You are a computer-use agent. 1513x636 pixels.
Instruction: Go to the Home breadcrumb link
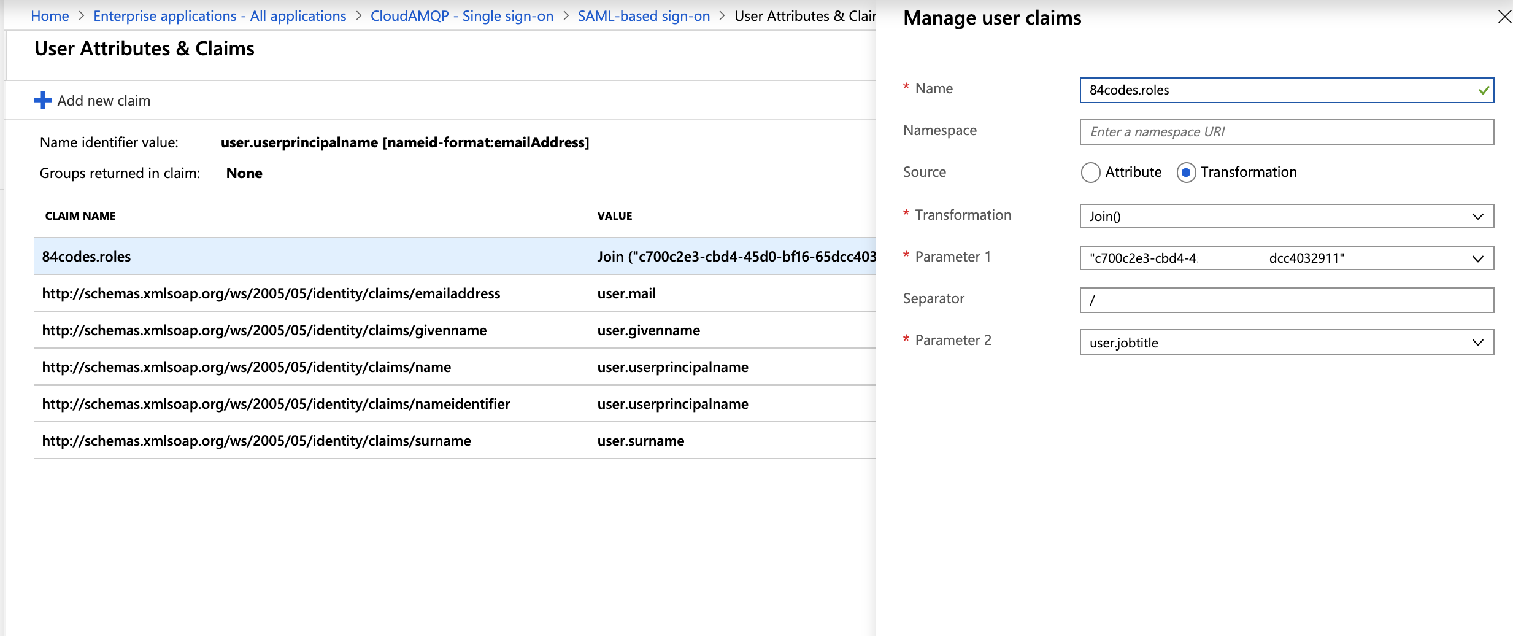tap(50, 16)
